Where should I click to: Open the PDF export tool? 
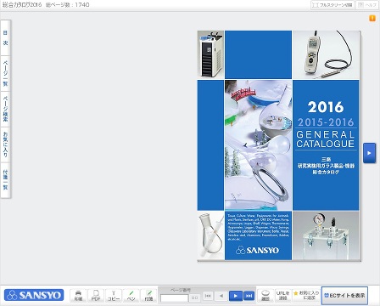(x=96, y=296)
